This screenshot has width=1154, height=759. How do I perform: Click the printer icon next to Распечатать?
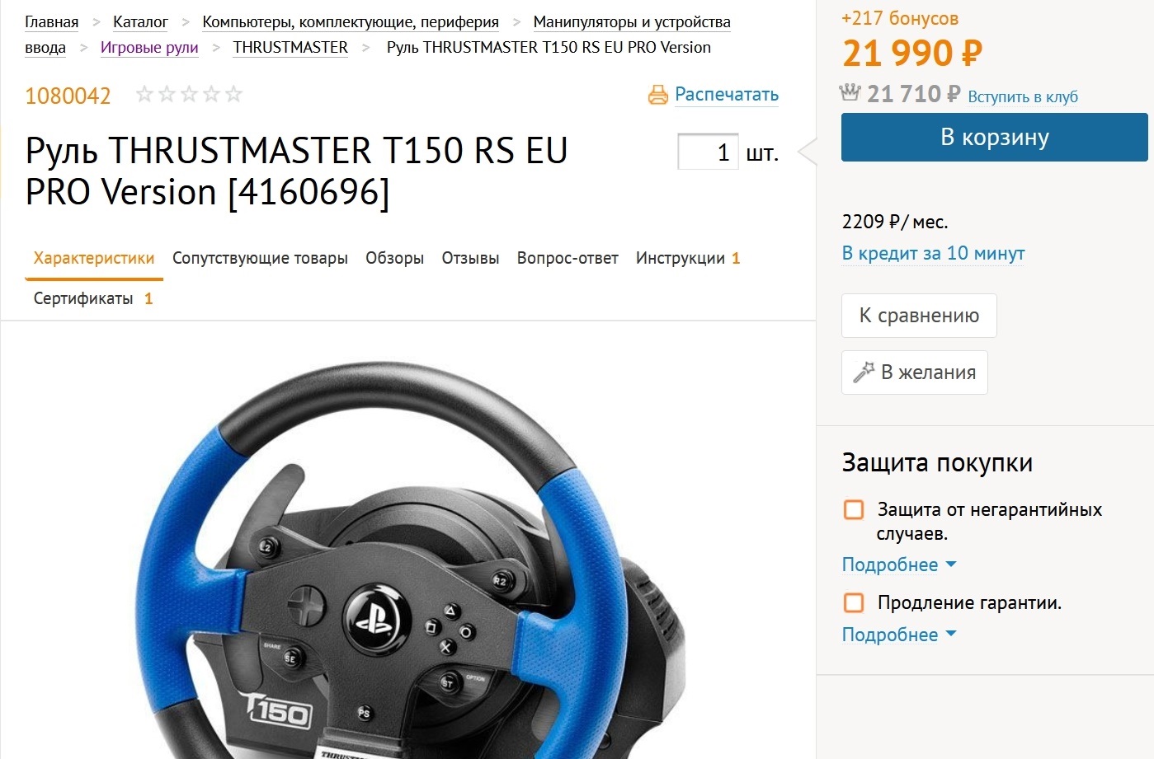[657, 95]
